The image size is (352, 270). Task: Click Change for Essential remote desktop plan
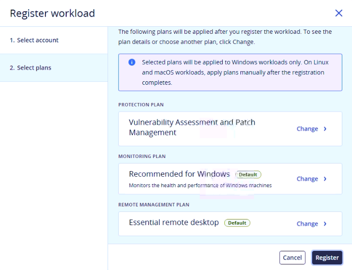307,224
